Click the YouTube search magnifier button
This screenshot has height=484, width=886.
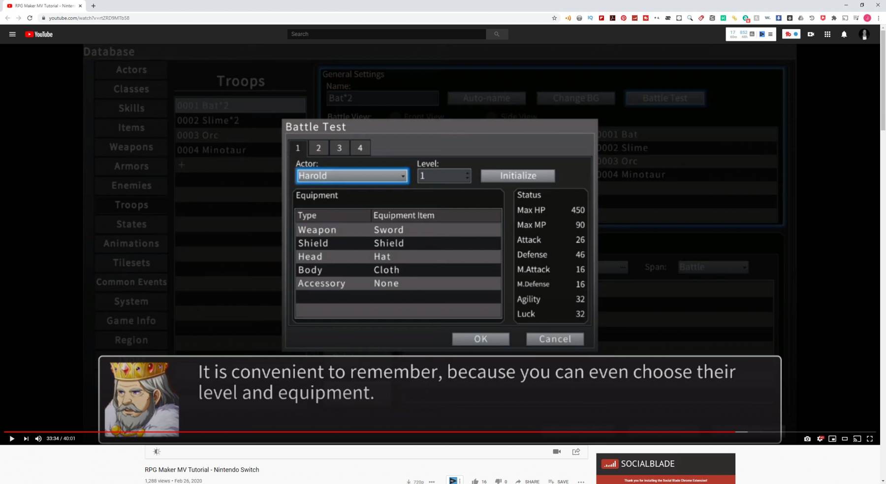click(x=497, y=34)
